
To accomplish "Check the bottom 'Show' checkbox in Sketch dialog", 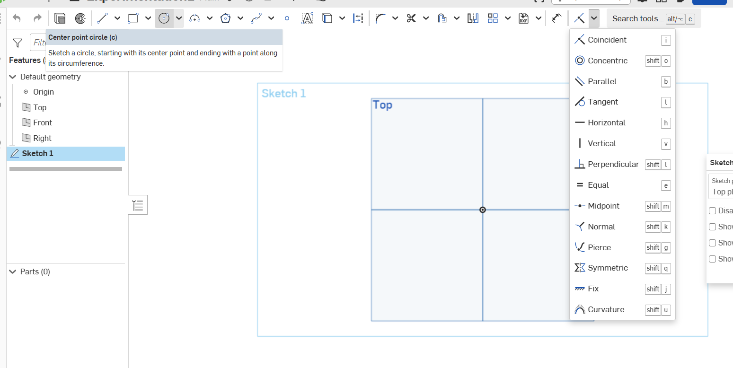I will pyautogui.click(x=712, y=259).
